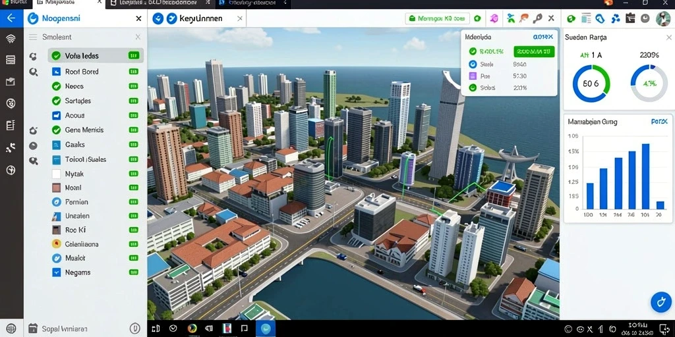The image size is (675, 337).
Task: Select the Gene Memkis list item
Action: click(95, 130)
